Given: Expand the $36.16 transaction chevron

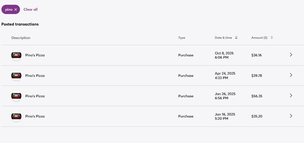Looking at the screenshot, I should pyautogui.click(x=291, y=55).
